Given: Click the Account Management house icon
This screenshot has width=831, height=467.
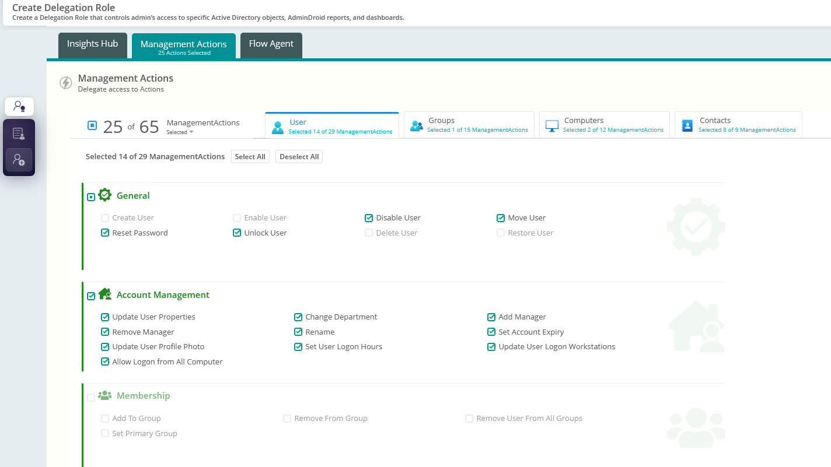Looking at the screenshot, I should point(105,293).
